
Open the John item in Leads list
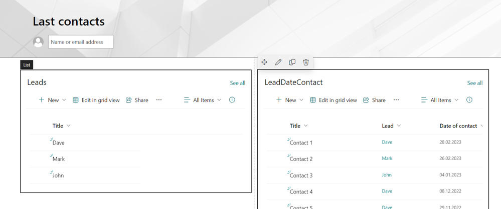(58, 175)
